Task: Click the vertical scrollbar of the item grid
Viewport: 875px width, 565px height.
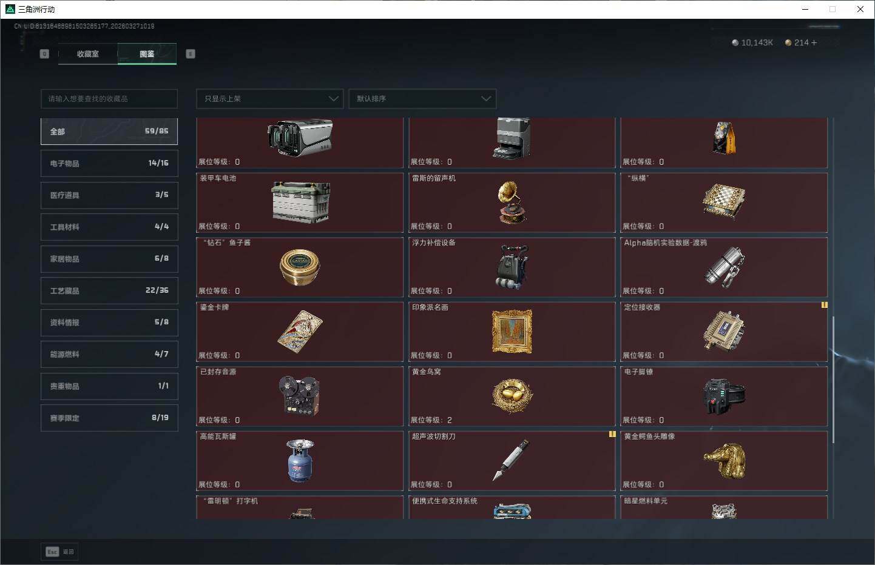Action: click(833, 379)
